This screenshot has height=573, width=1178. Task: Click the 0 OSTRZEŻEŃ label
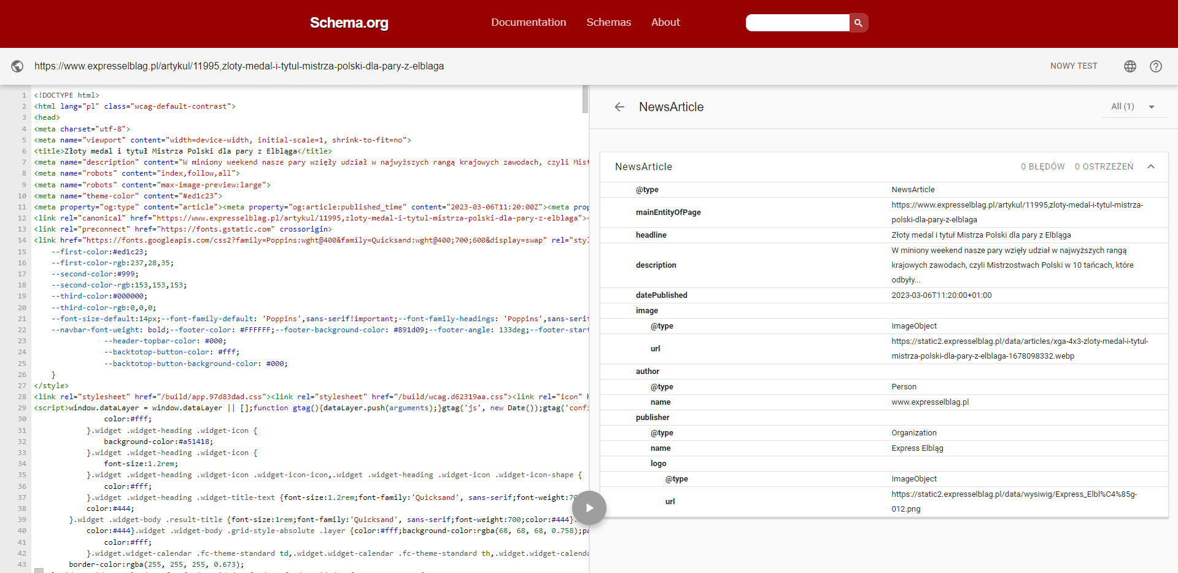point(1104,166)
